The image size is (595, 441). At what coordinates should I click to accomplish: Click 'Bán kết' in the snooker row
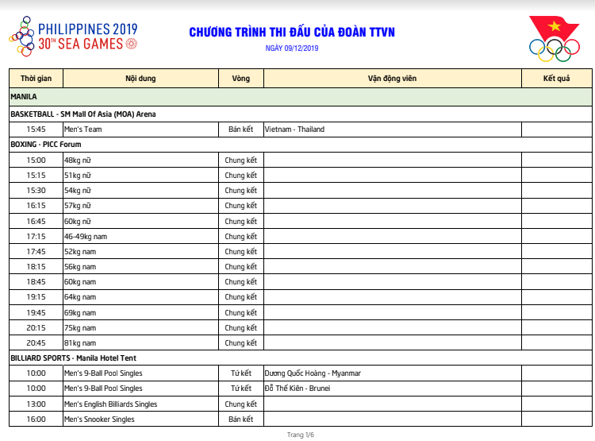(x=241, y=420)
